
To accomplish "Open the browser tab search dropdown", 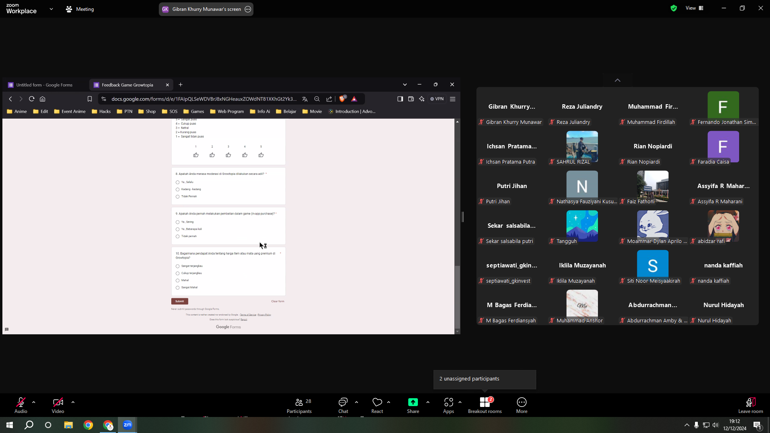I will [405, 85].
